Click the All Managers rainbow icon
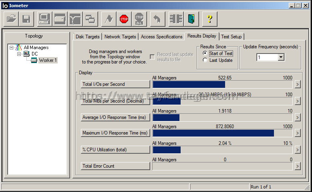Screen dimensions: 312x192 pos(19,48)
